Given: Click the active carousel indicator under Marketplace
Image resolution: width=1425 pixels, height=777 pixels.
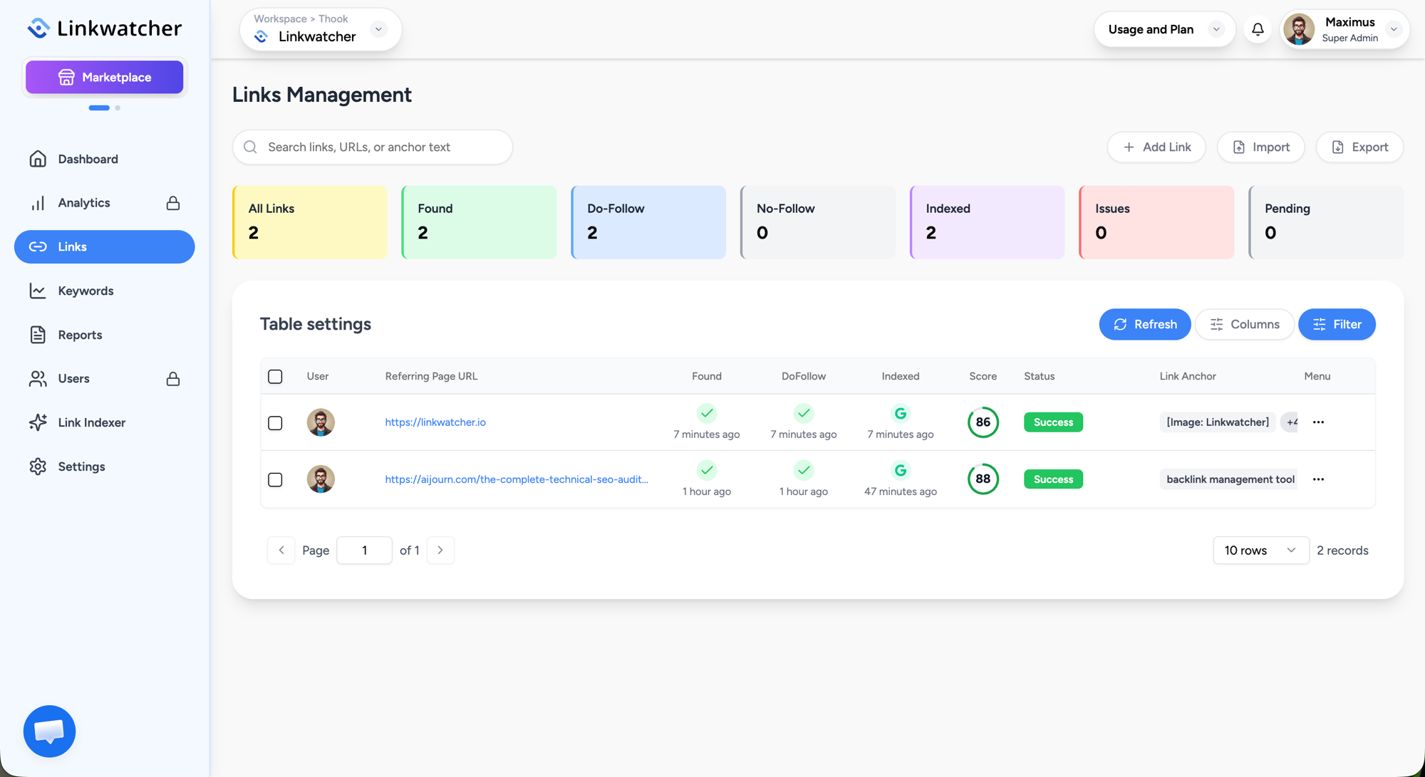Looking at the screenshot, I should [99, 108].
